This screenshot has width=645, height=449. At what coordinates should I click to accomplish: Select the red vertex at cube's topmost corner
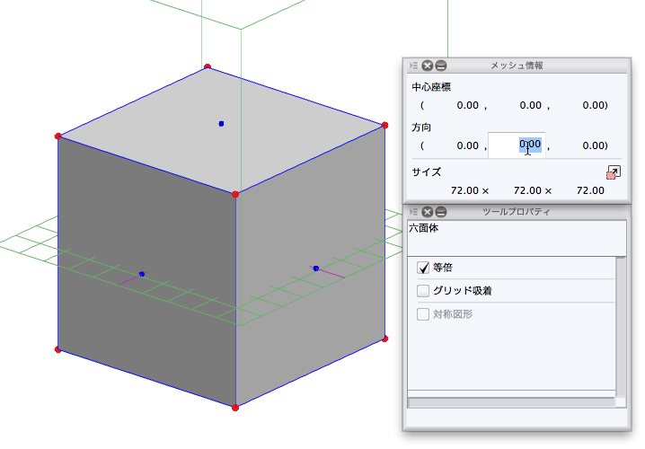pos(208,66)
